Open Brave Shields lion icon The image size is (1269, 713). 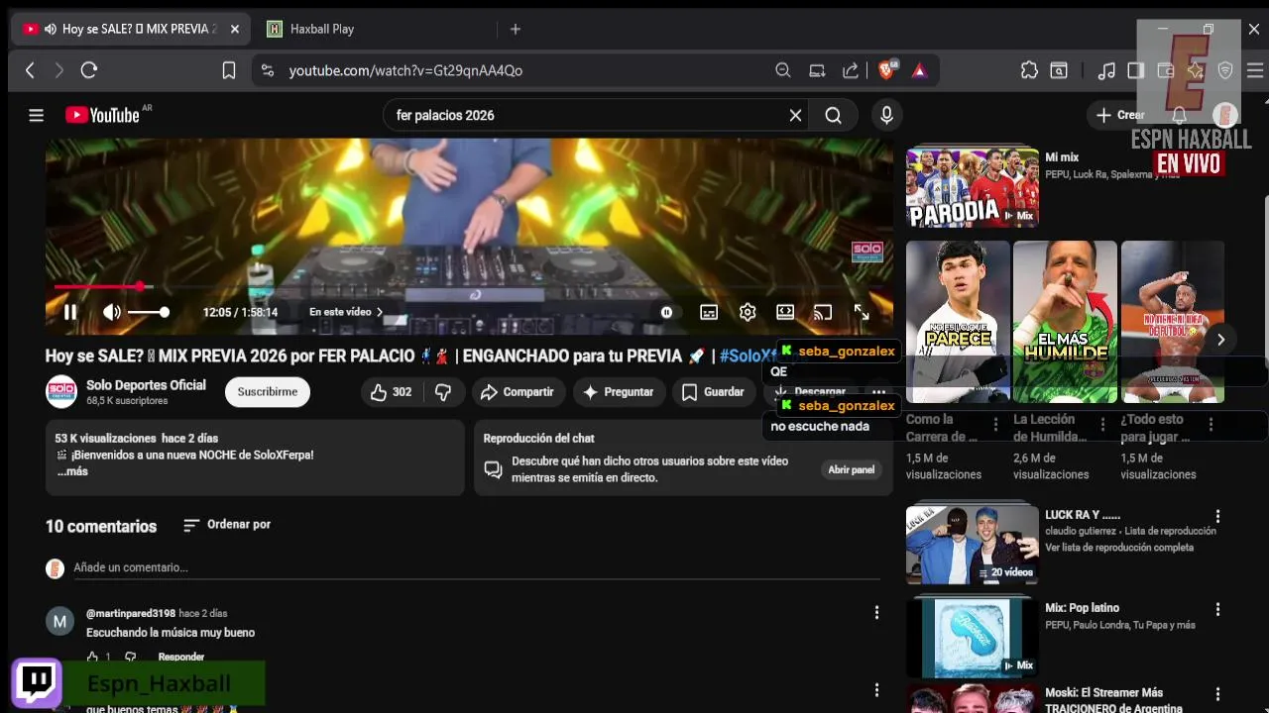887,70
